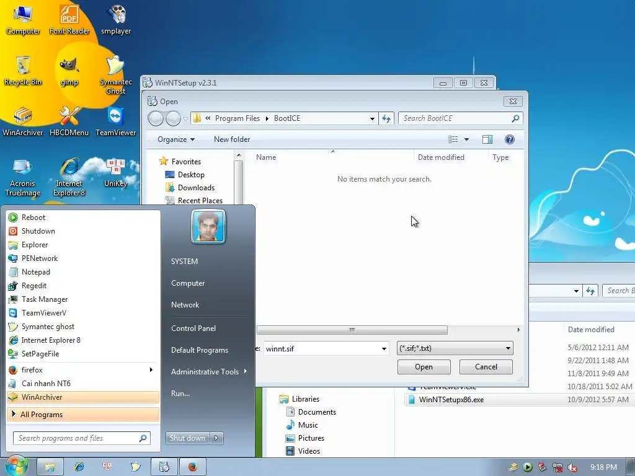Expand All Programs in the start menu

83,415
